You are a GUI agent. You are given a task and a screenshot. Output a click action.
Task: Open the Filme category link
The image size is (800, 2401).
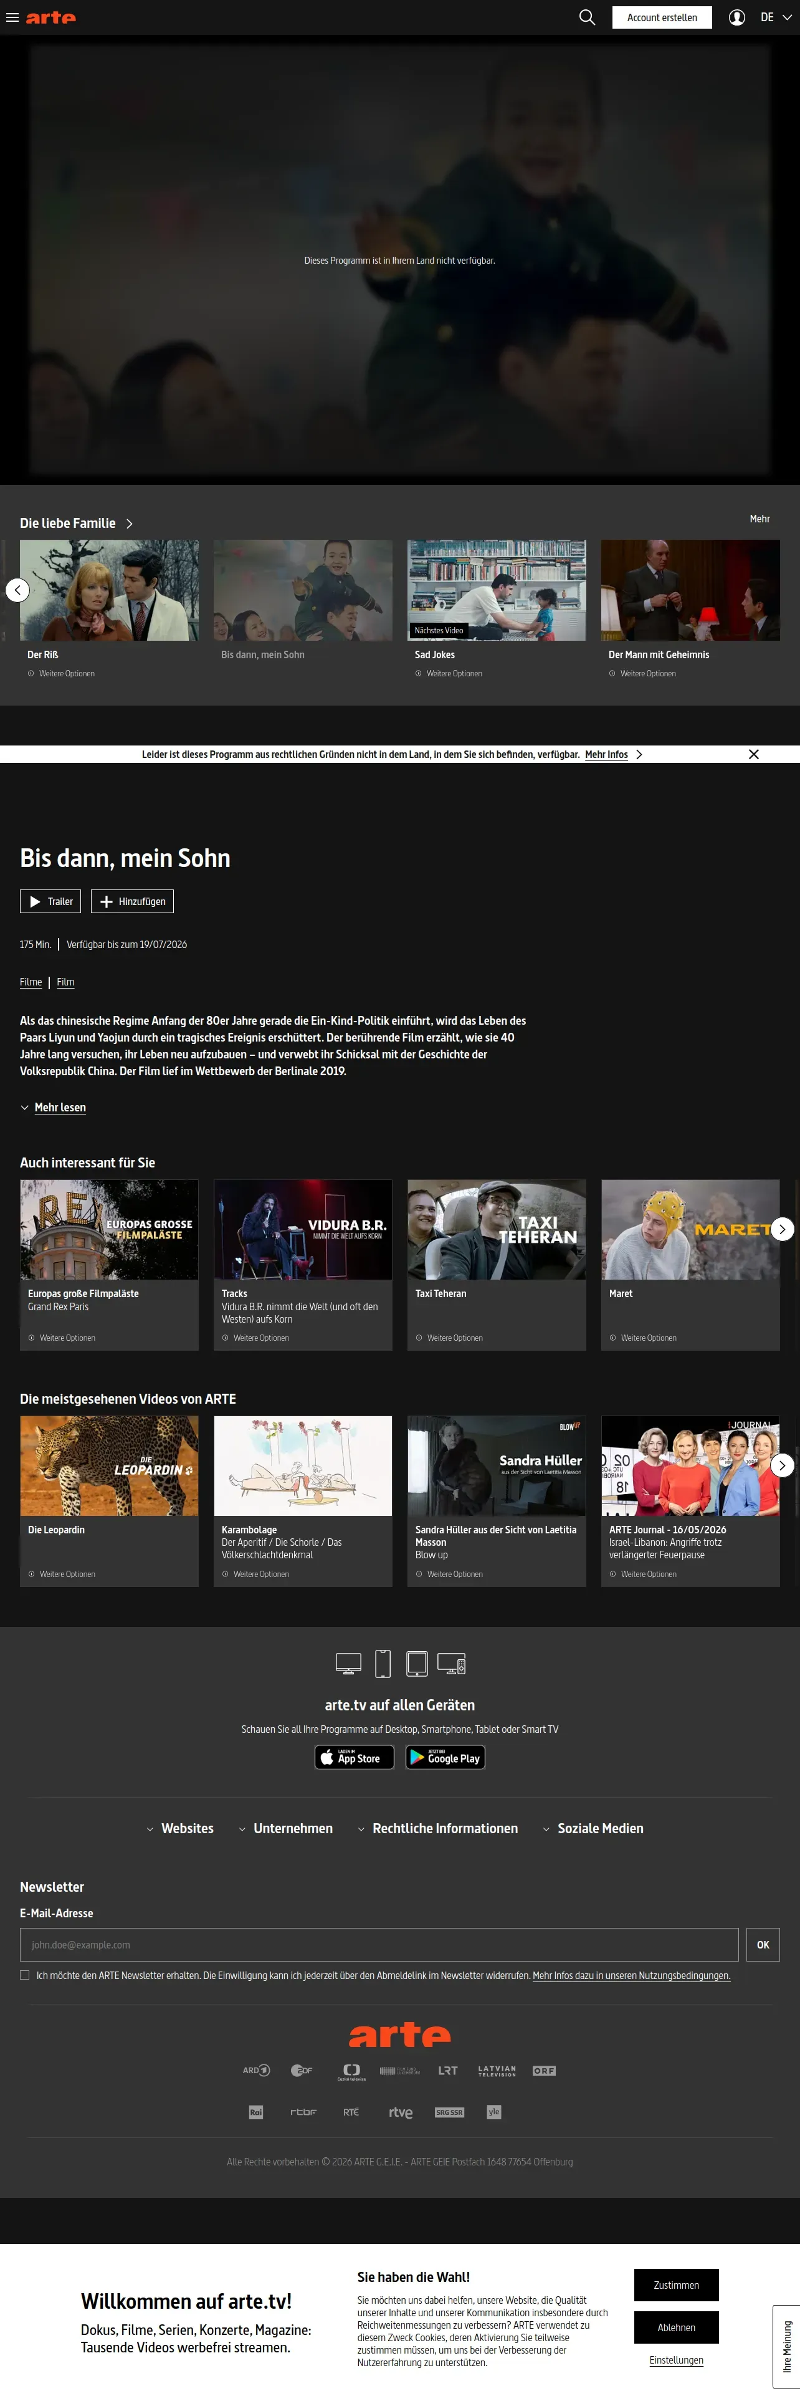coord(31,982)
